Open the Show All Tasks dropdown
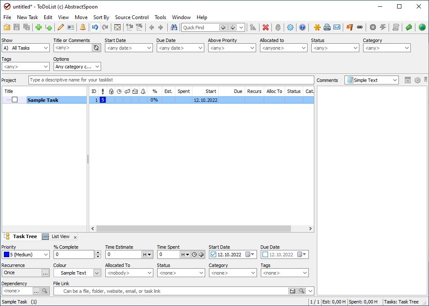 [x=25, y=48]
